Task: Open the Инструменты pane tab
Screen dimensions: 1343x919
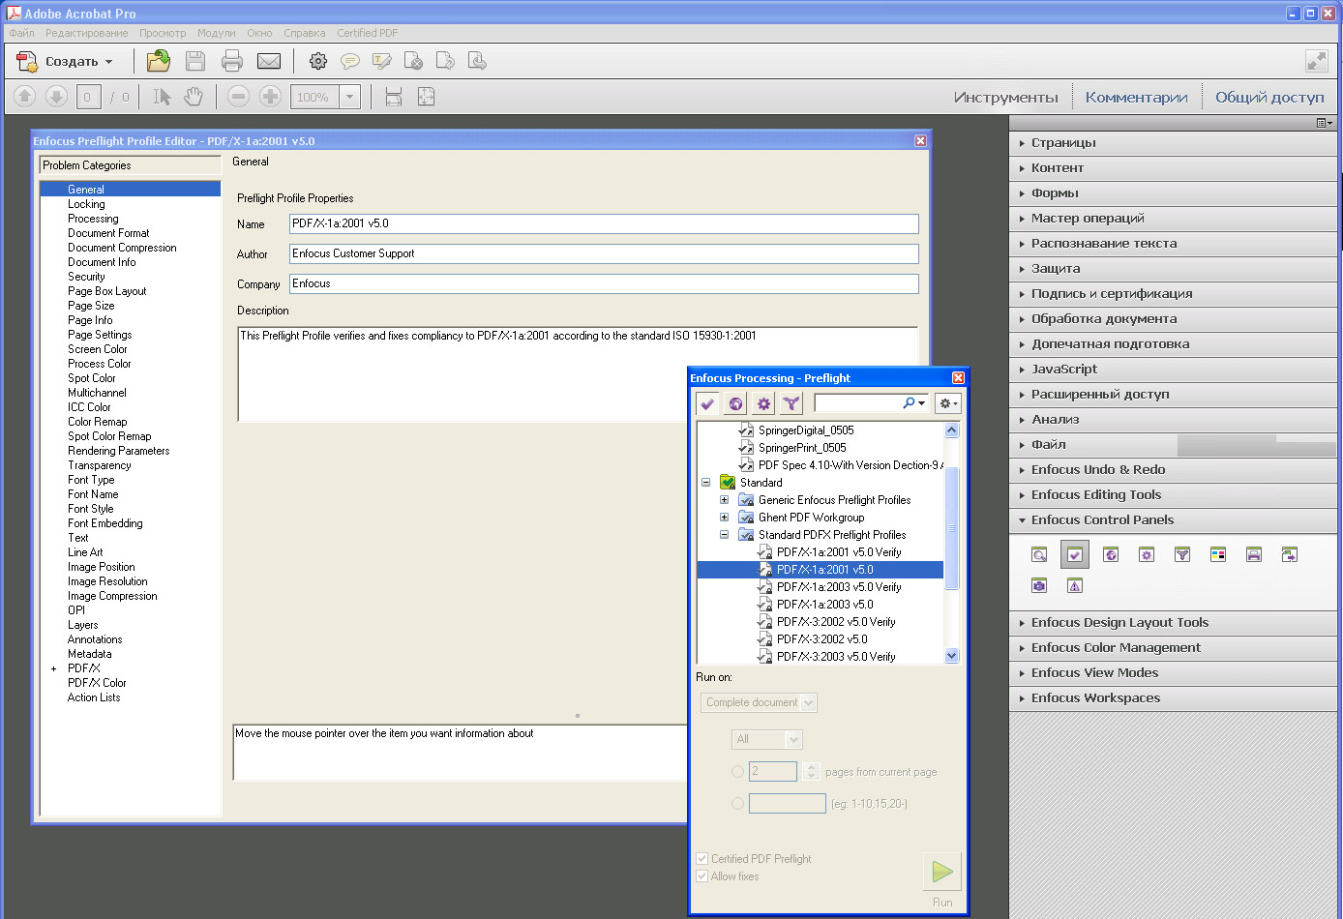Action: point(1005,98)
